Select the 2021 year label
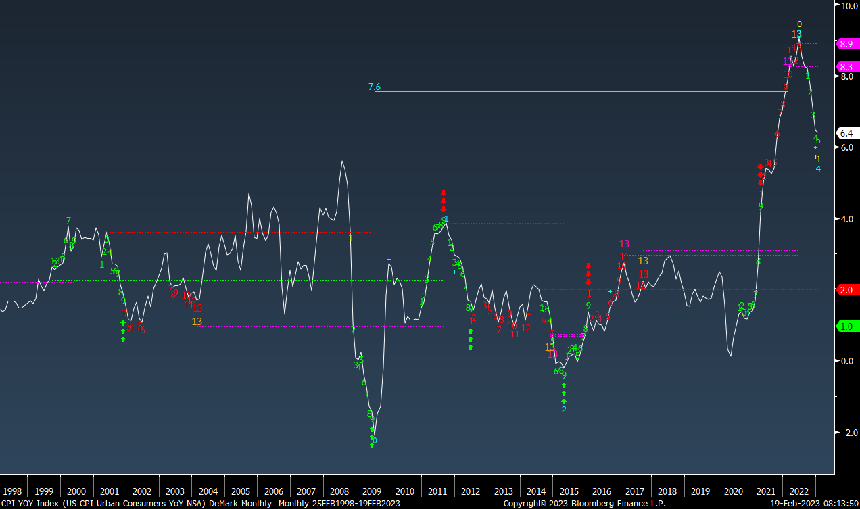This screenshot has height=509, width=860. pos(766,491)
